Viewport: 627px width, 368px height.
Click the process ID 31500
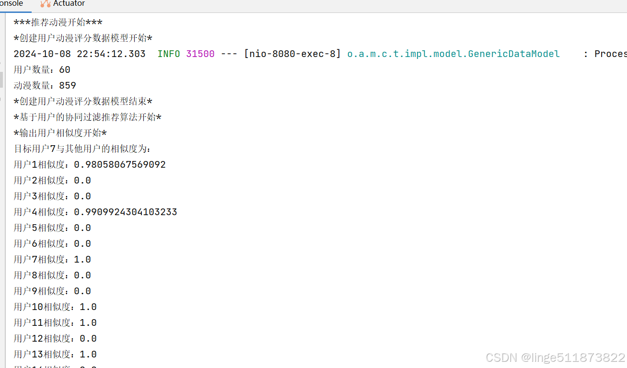tap(200, 54)
